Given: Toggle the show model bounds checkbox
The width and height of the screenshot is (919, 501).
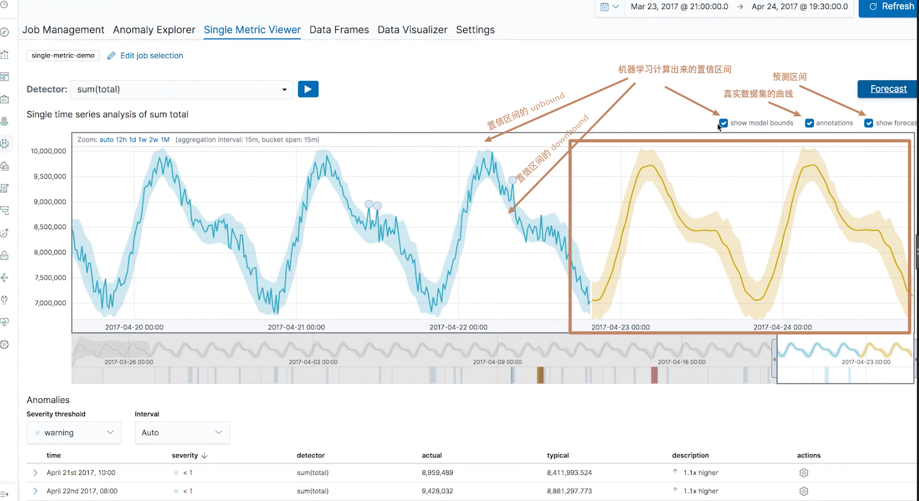Looking at the screenshot, I should pyautogui.click(x=724, y=123).
